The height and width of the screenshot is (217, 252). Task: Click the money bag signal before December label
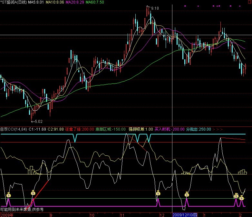tap(158, 193)
